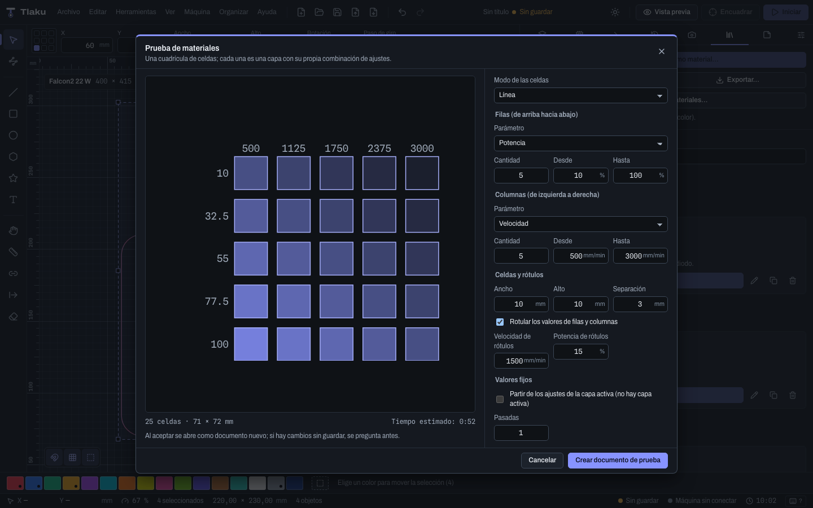Open the Herramientas menu
This screenshot has width=813, height=508.
[135, 12]
